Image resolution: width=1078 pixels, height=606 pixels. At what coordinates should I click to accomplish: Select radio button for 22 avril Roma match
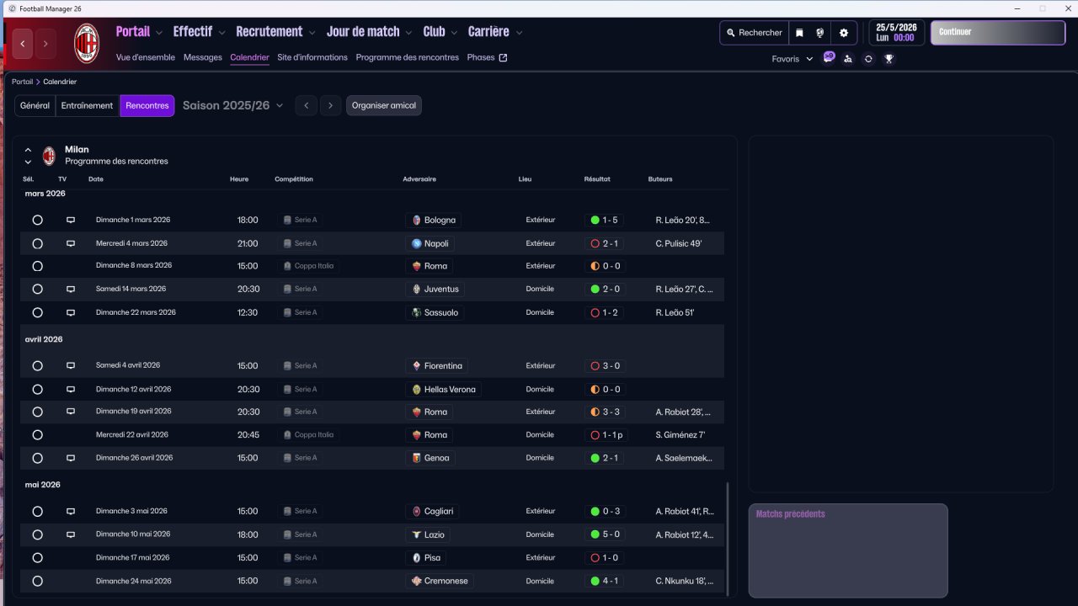[37, 435]
